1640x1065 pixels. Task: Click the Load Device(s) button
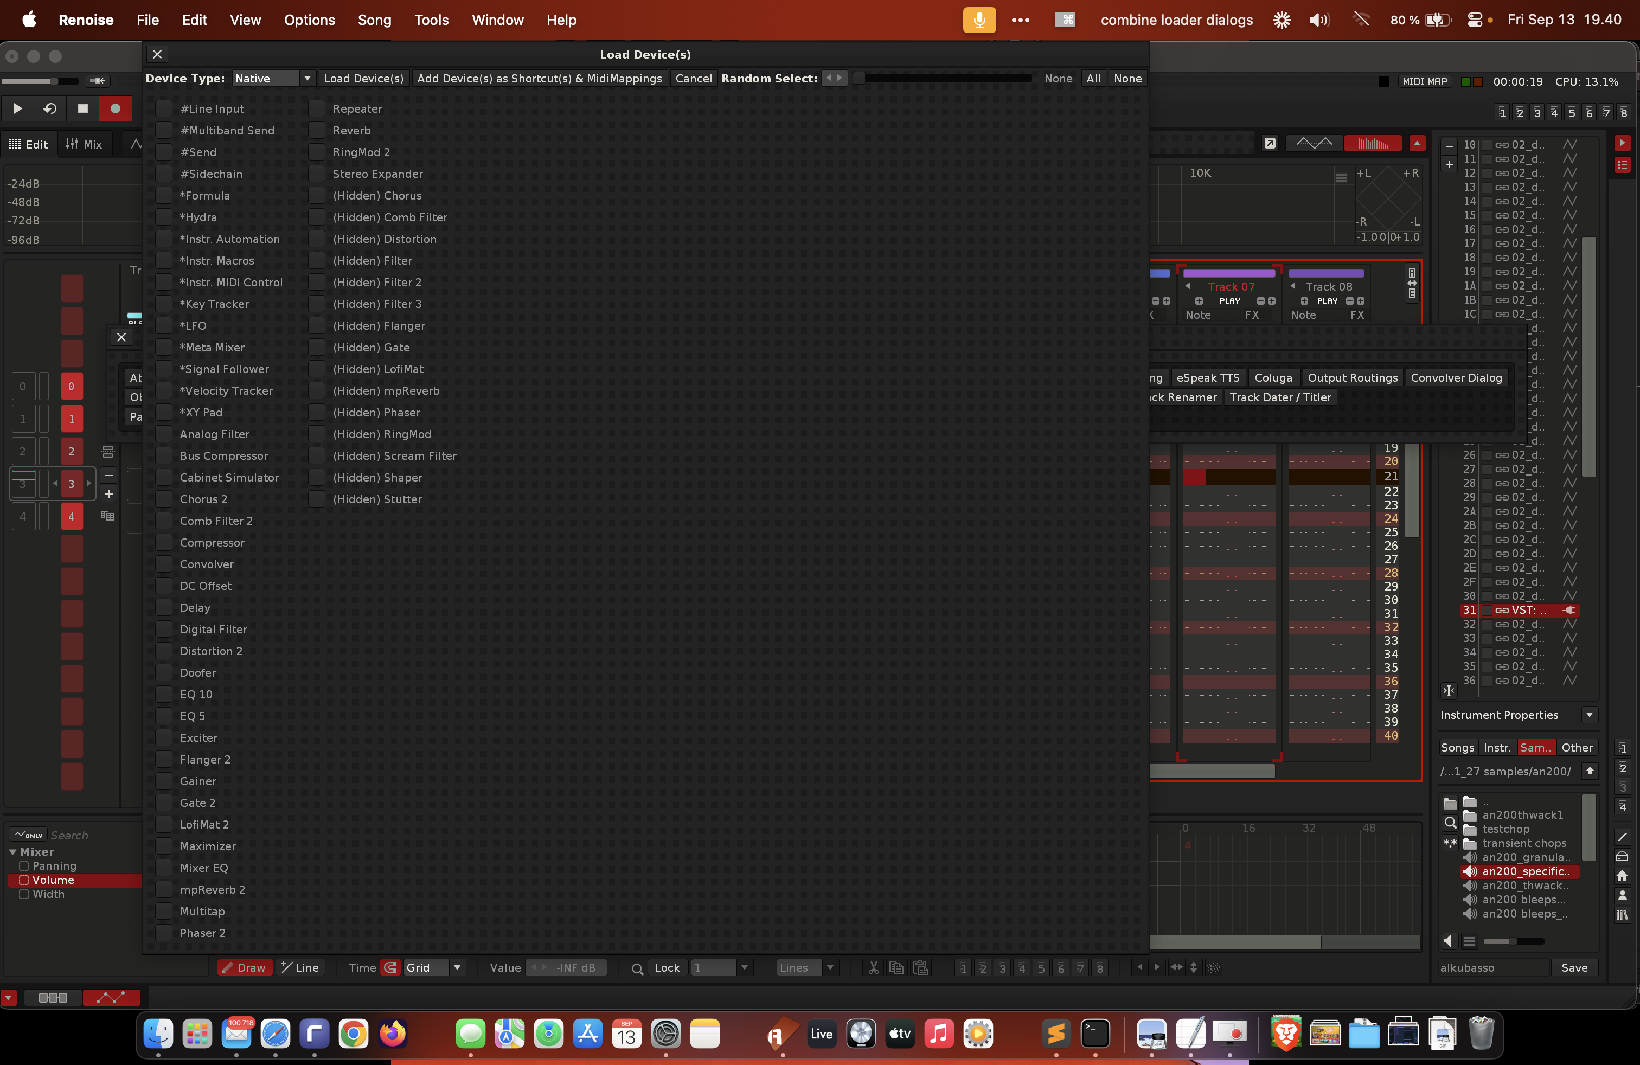(x=364, y=79)
